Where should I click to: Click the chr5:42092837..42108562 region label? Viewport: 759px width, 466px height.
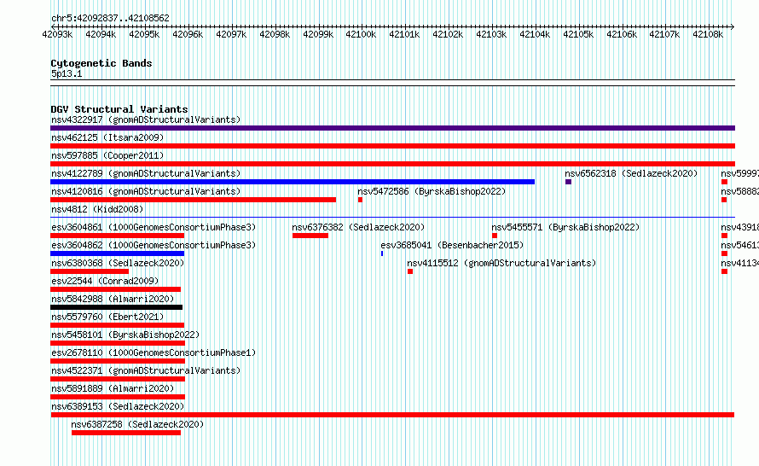pos(110,18)
